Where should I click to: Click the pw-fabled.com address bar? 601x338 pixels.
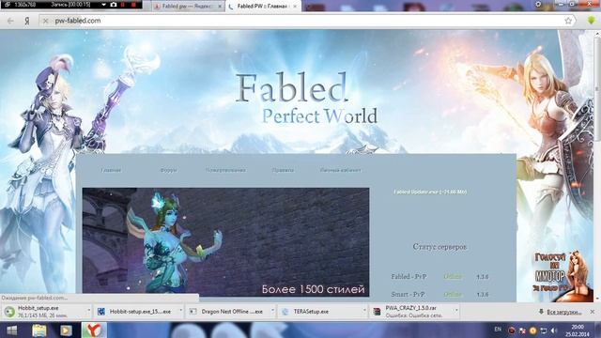pos(307,21)
